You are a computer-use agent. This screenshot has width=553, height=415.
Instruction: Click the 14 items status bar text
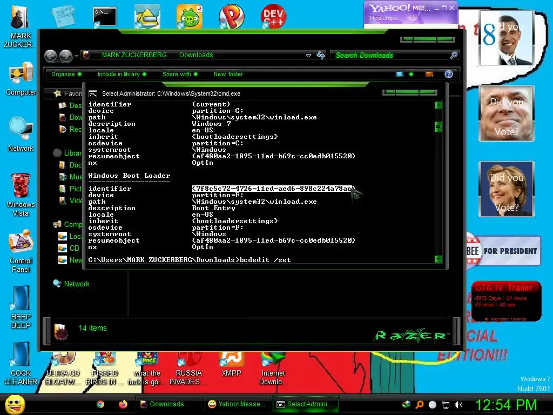click(x=92, y=328)
